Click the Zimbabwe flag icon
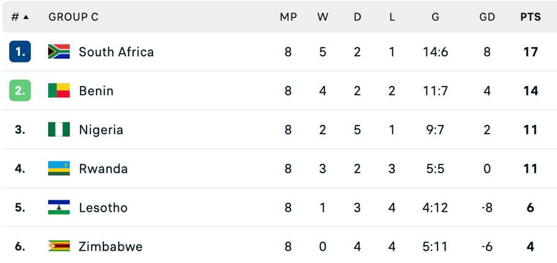 coord(59,246)
